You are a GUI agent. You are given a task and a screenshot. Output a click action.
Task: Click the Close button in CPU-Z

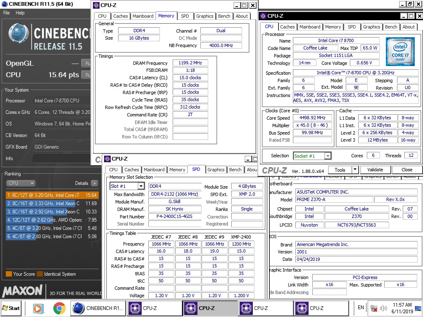click(x=407, y=170)
